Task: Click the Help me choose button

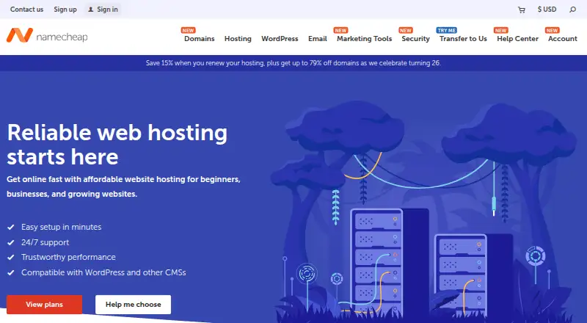Action: coord(134,304)
